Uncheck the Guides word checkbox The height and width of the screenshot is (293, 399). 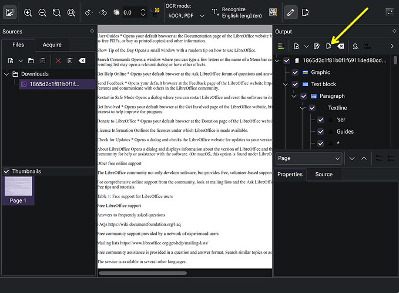coord(321,132)
